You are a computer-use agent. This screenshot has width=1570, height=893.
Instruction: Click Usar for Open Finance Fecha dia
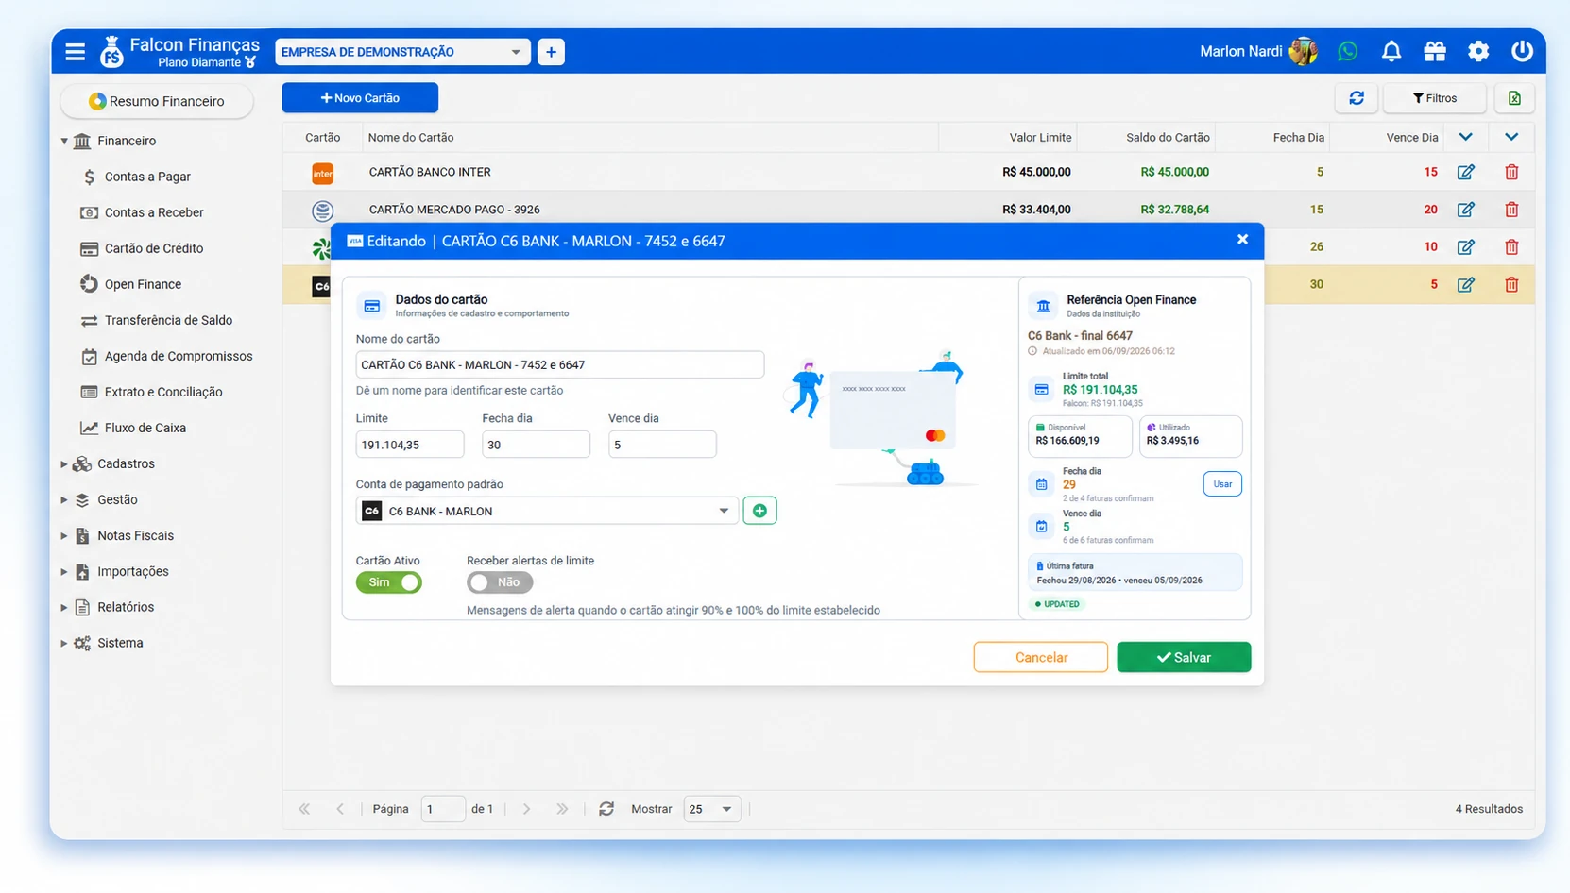[1222, 484]
